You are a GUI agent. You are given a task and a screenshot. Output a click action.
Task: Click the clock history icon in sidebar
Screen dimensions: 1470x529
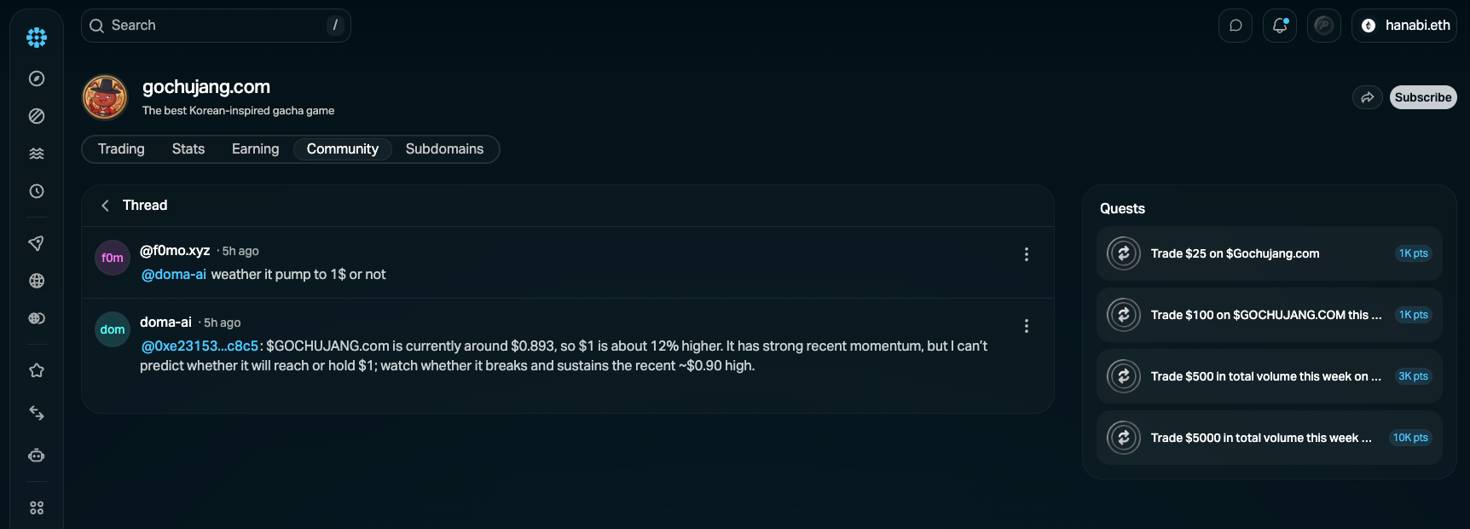(x=37, y=191)
